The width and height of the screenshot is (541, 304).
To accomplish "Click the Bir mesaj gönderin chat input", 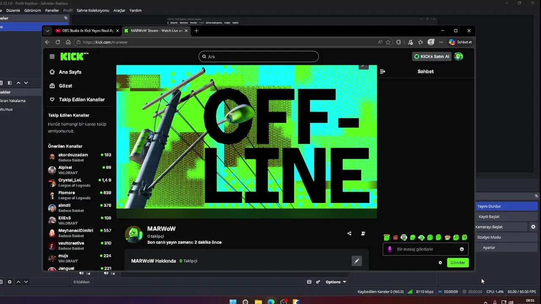I will 426,249.
